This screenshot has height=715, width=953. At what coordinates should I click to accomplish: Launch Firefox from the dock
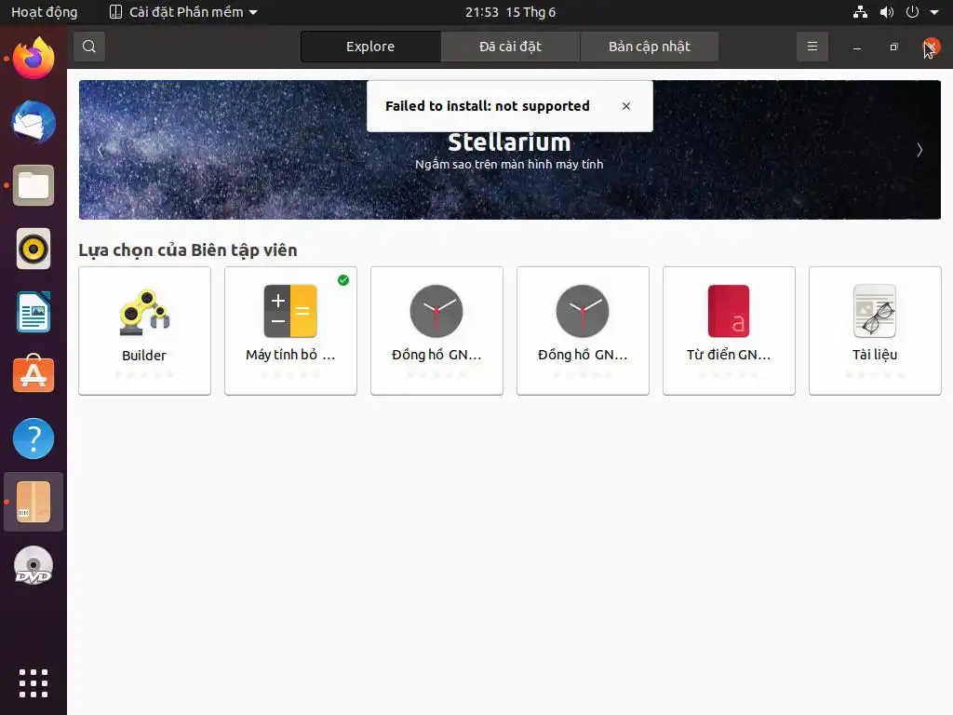[34, 59]
